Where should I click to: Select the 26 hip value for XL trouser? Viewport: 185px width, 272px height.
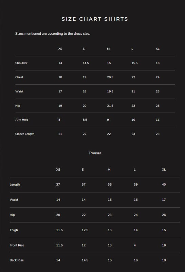(x=164, y=215)
